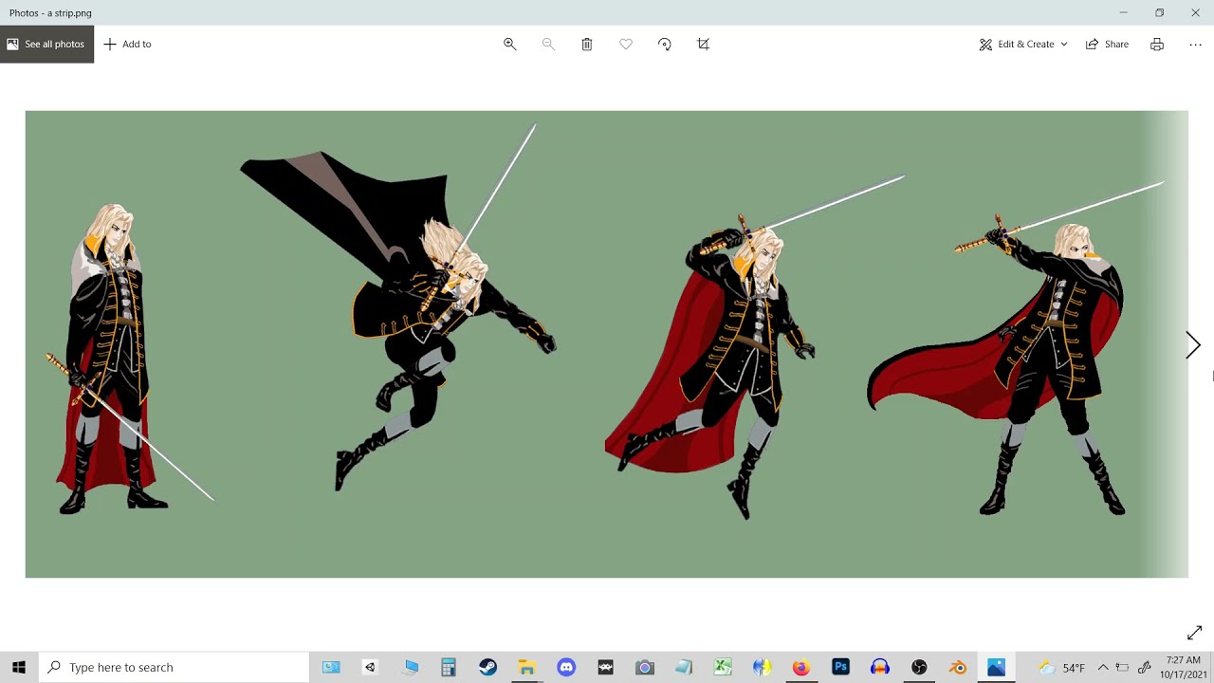
Task: Open Steam from the taskbar
Action: [487, 667]
